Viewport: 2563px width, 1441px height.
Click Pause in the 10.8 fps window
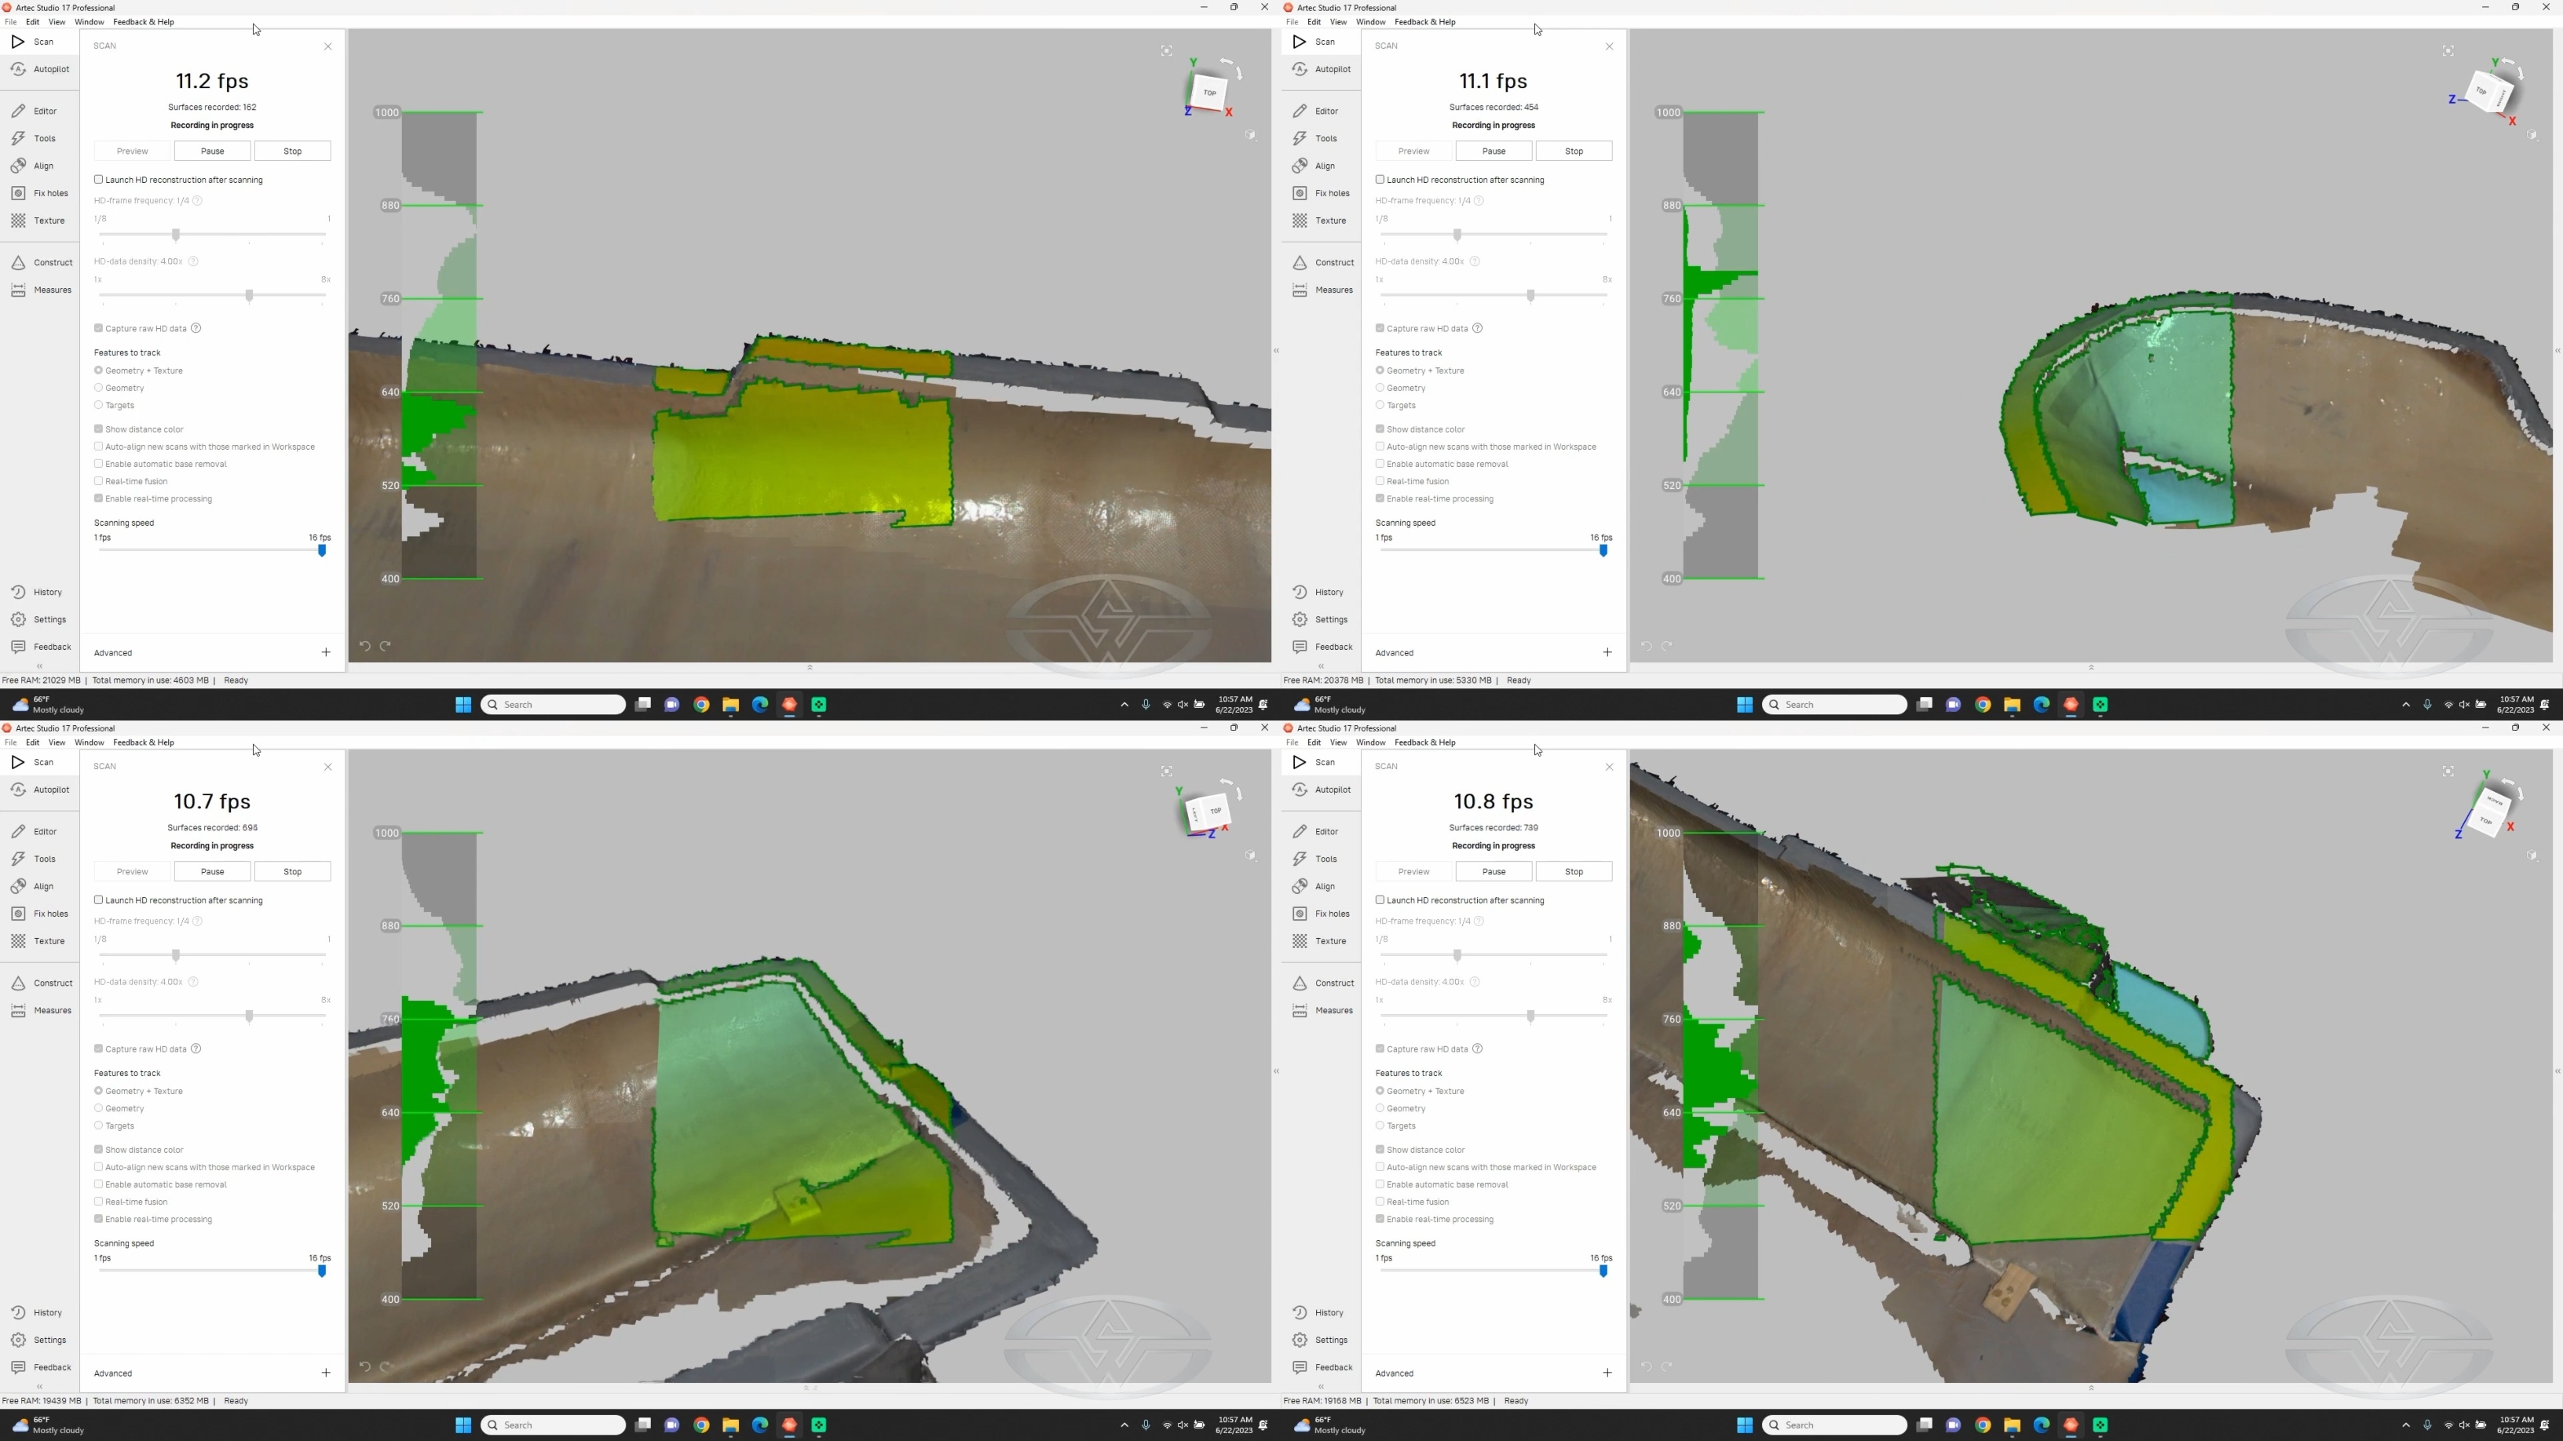(1494, 872)
